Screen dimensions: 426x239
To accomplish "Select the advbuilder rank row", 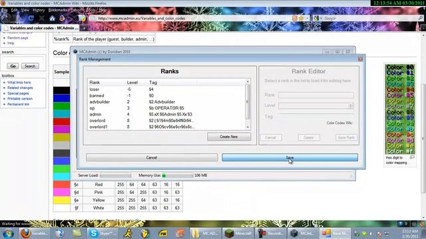I will coord(166,102).
